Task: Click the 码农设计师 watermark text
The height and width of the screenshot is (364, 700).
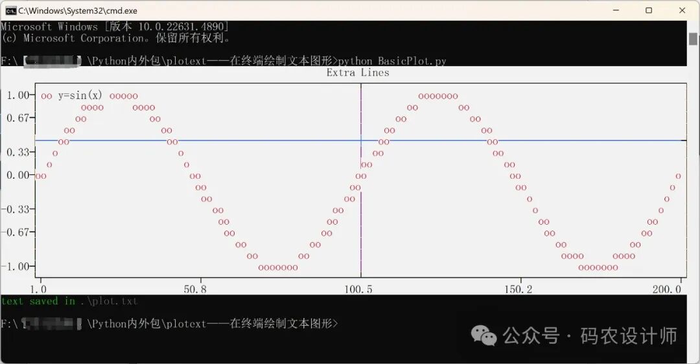Action: pos(628,336)
